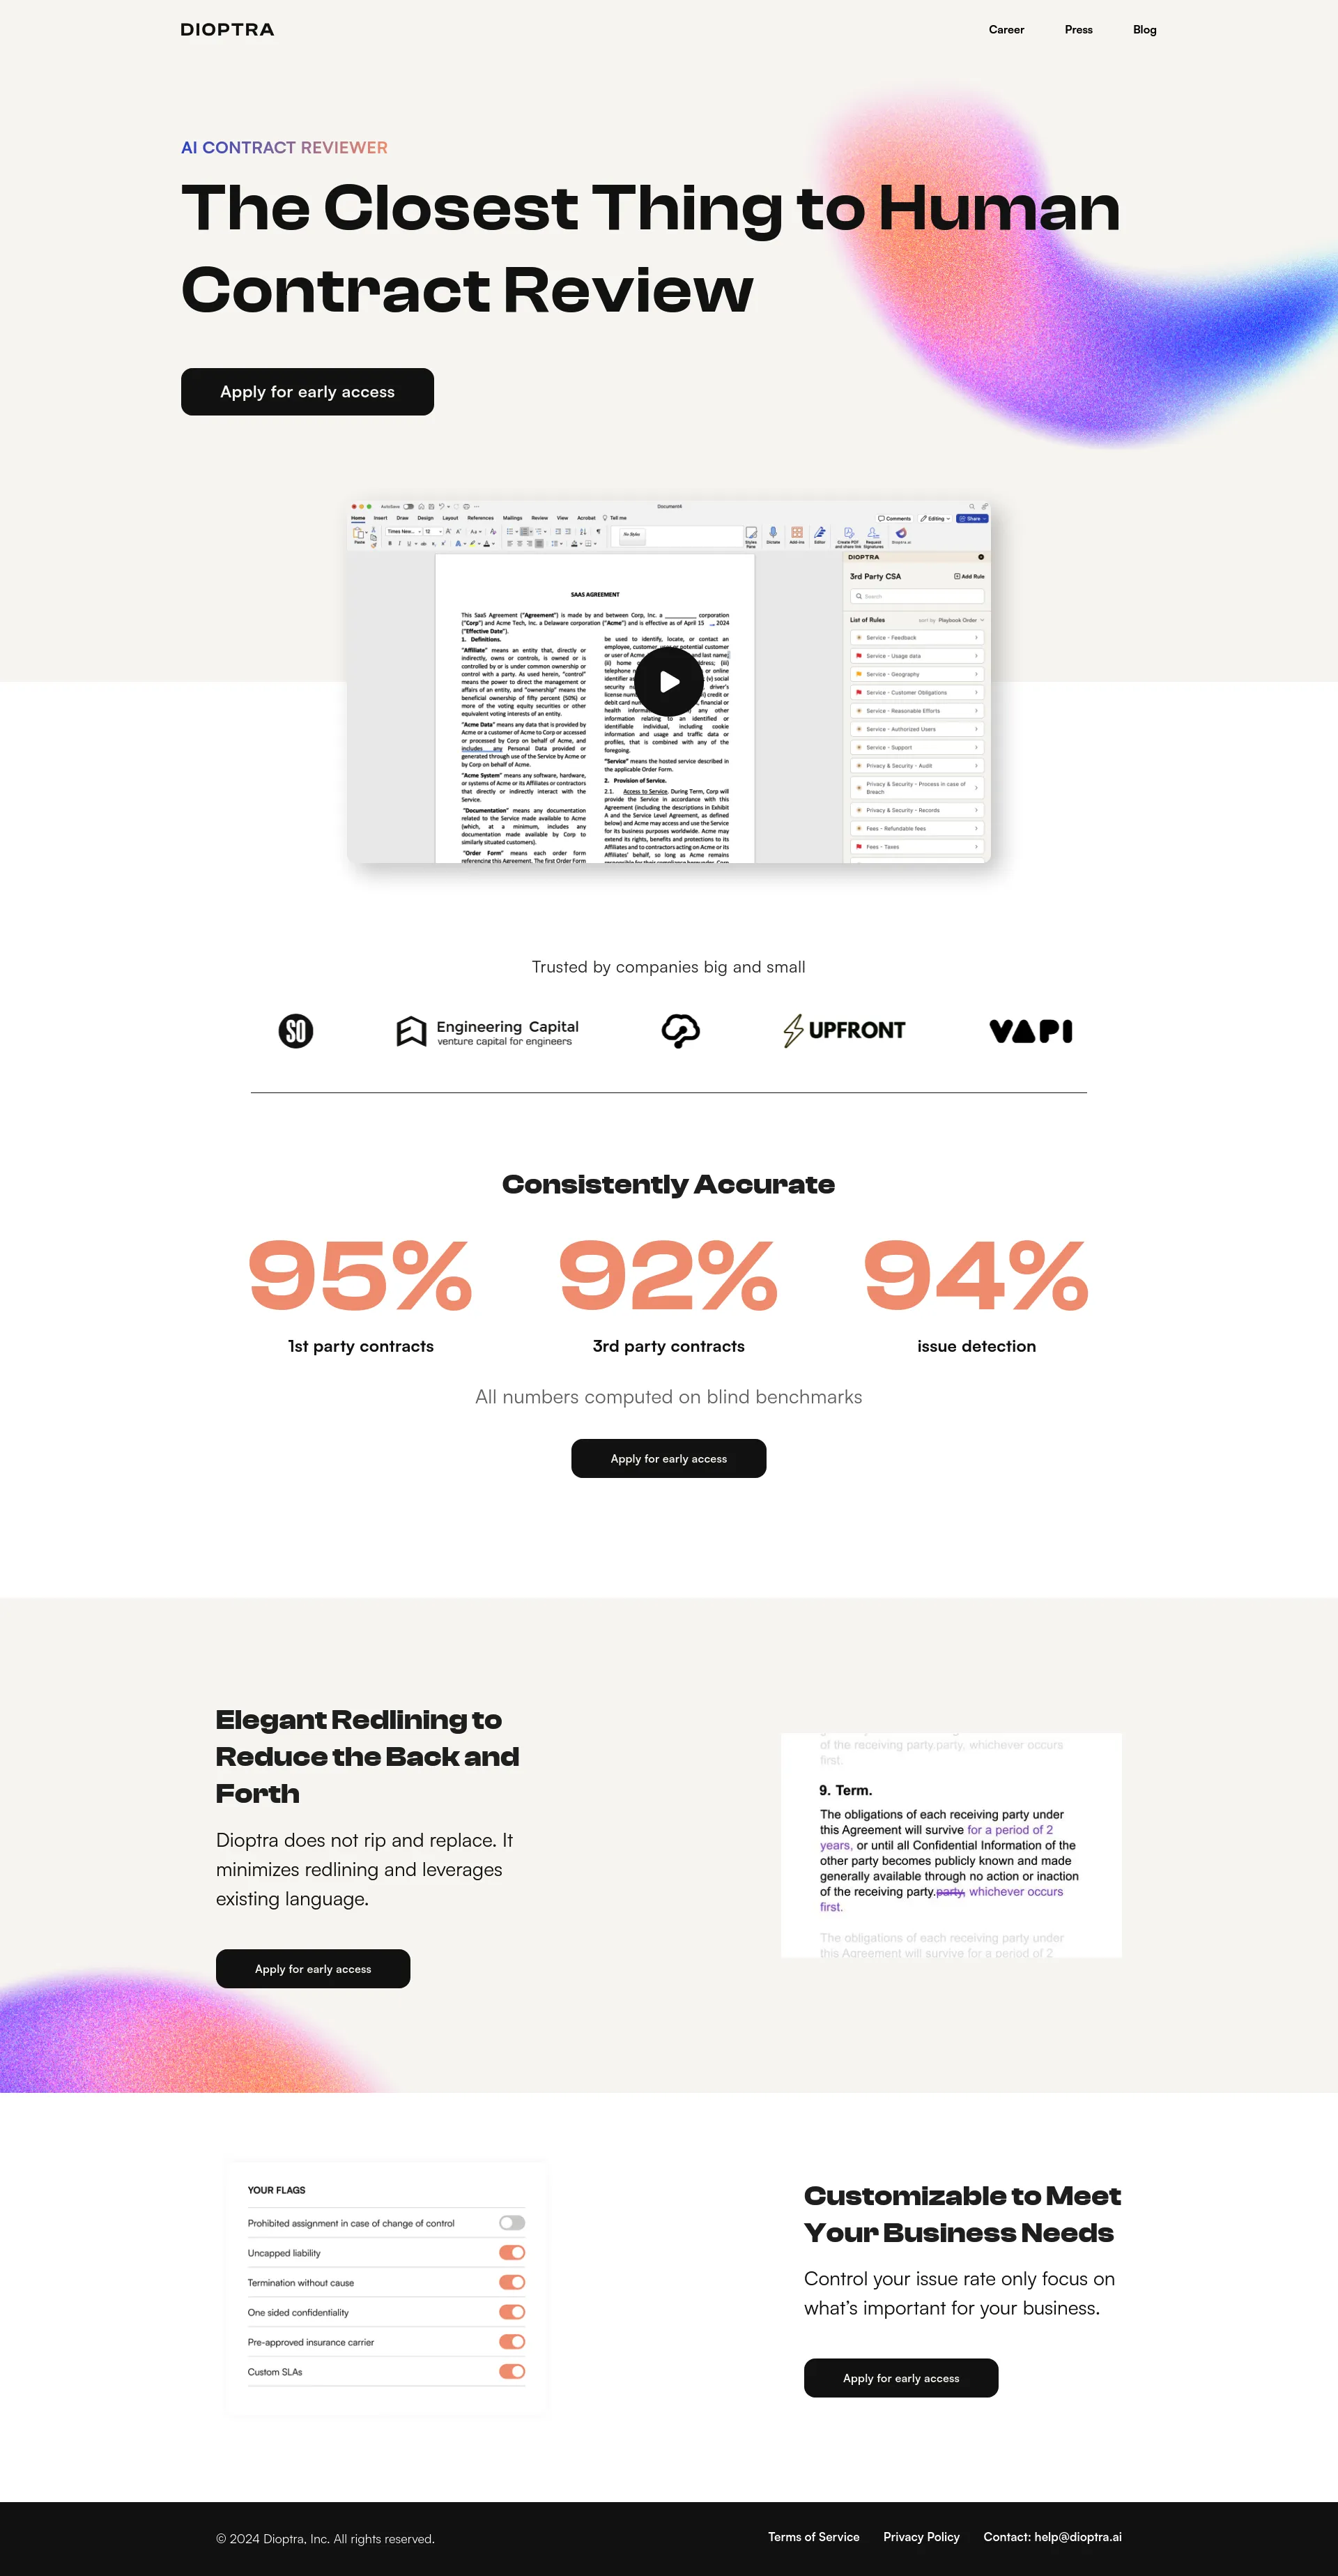Screen dimensions: 1338x2576
Task: Click the play button on demo video
Action: click(669, 682)
